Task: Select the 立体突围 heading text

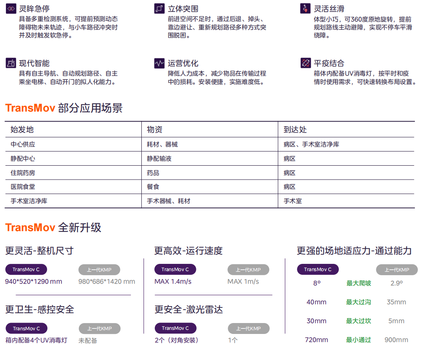Action: (x=183, y=9)
